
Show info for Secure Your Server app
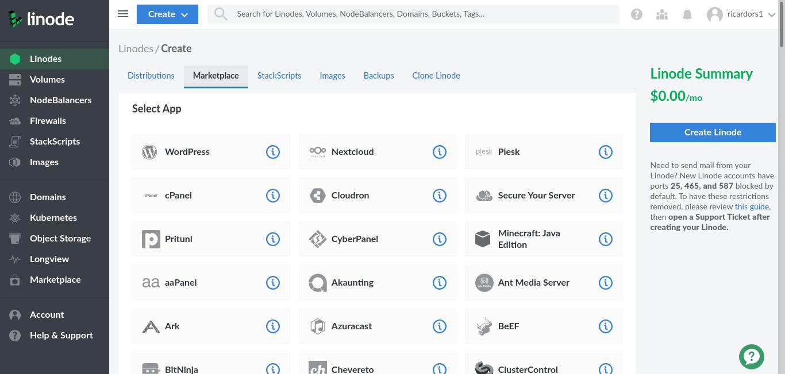[x=606, y=196]
